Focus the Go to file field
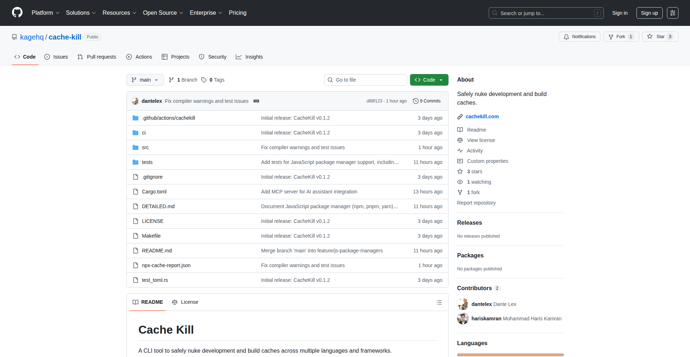690x357 pixels. [x=365, y=80]
